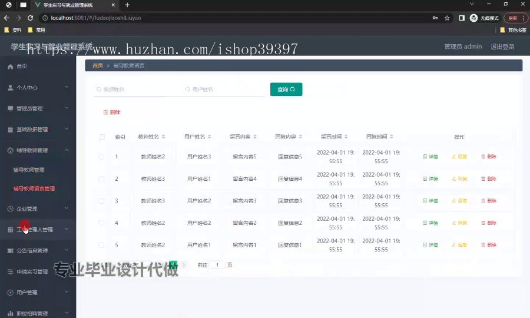
Task: Expand the 企业管理 menu chevron
Action: point(67,208)
